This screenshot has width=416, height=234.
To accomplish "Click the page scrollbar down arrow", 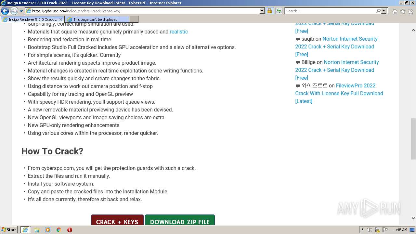I will 413,218.
